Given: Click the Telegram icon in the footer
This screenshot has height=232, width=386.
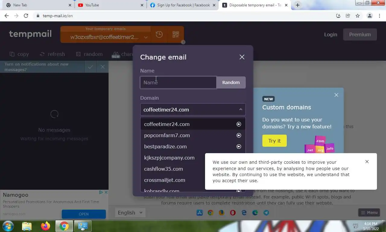Looking at the screenshot, I should pos(266,213).
